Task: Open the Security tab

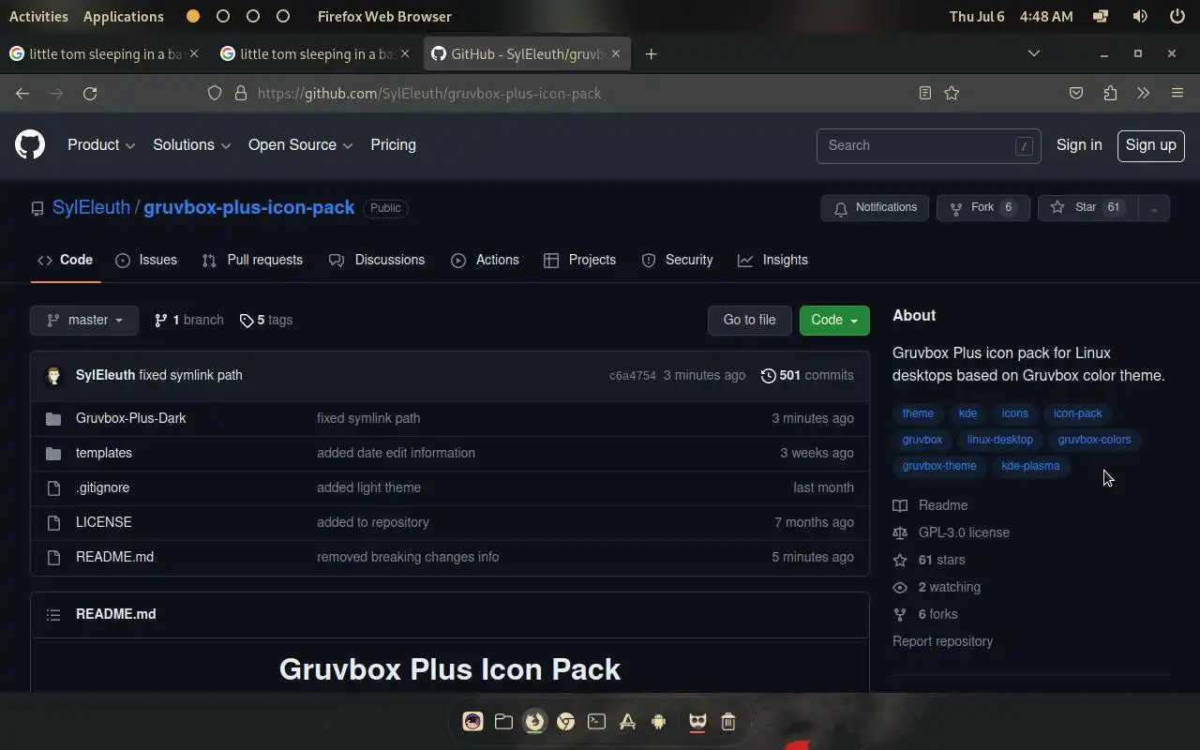Action: coord(677,261)
